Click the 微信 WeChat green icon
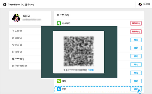Viewport: 152px width, 94px height. click(59, 81)
